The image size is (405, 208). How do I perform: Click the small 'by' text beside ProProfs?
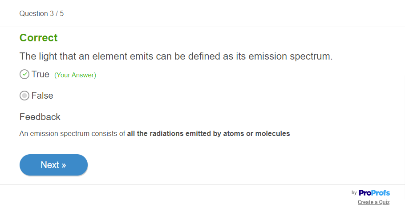click(354, 192)
